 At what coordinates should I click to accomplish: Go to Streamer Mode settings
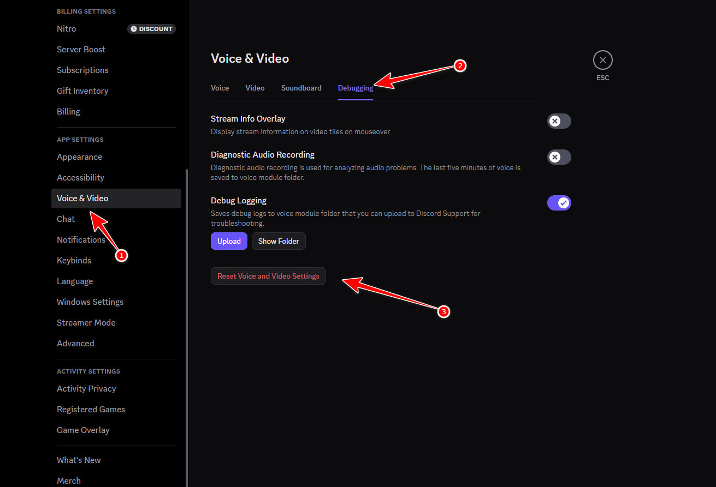[116, 323]
